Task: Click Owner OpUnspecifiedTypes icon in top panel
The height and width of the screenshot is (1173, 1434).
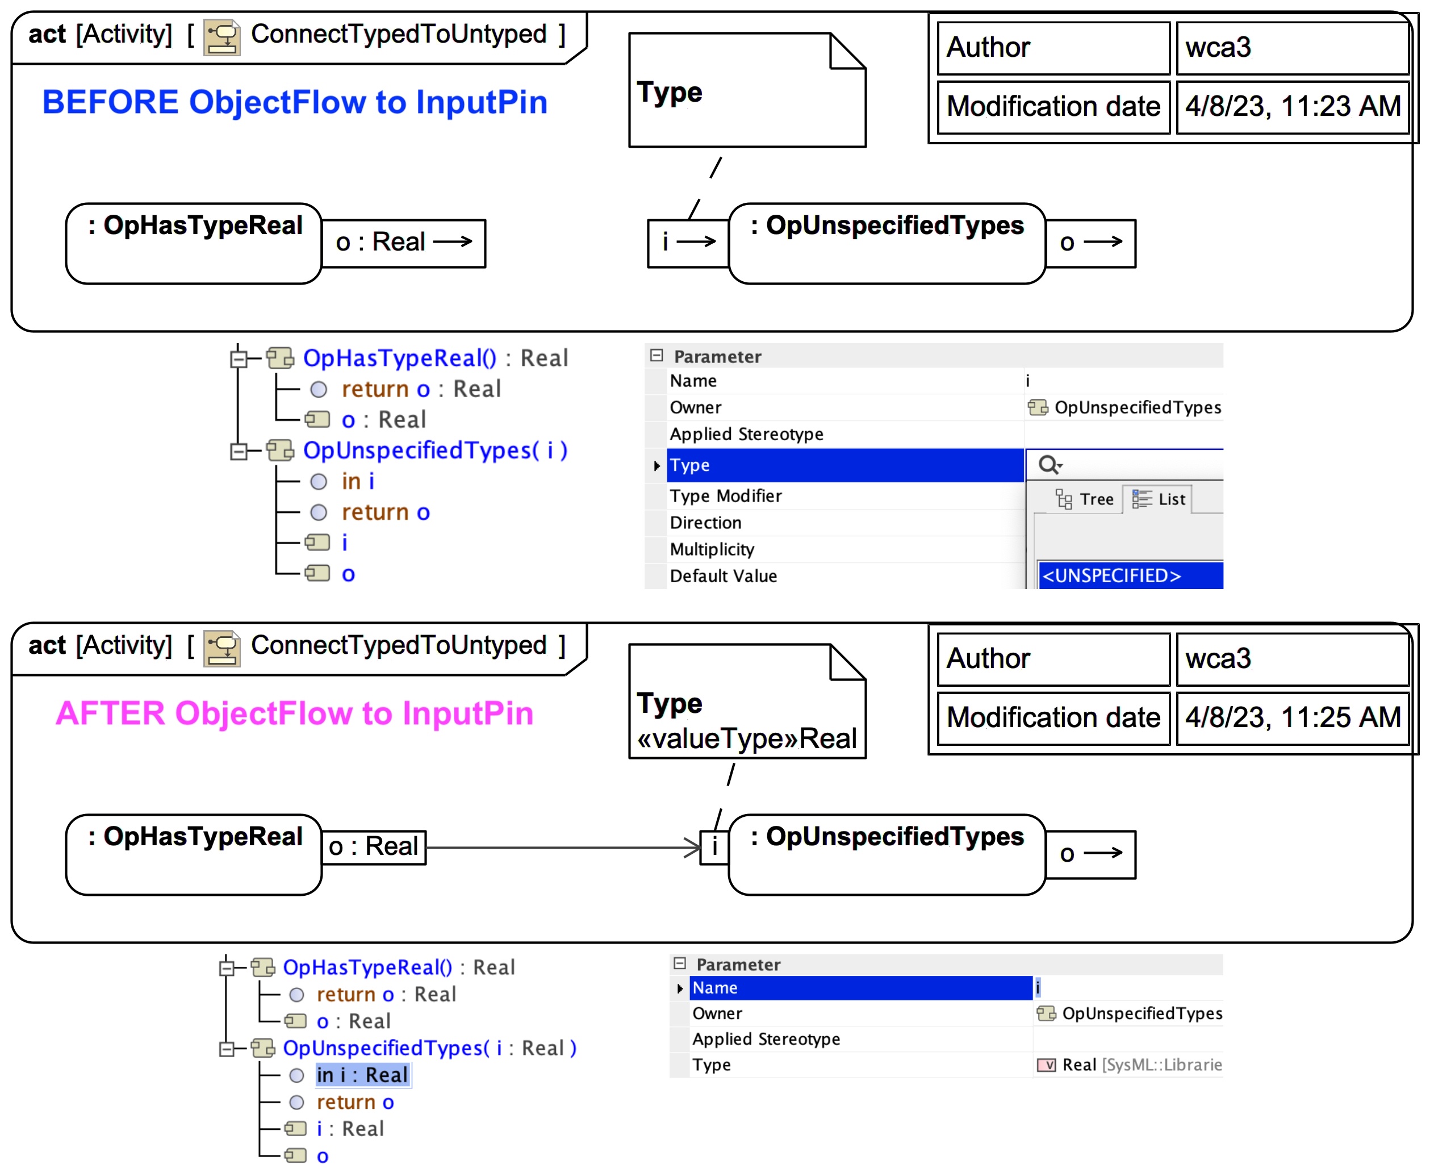Action: [1038, 407]
